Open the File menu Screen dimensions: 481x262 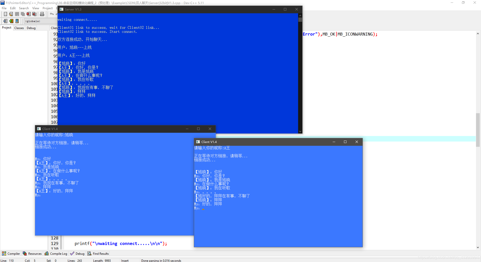(4, 8)
